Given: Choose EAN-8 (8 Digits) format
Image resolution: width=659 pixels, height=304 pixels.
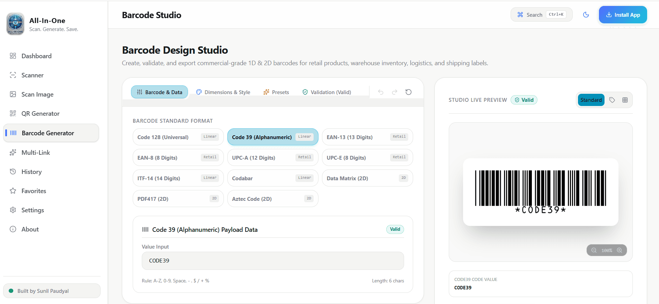Looking at the screenshot, I should click(x=178, y=158).
